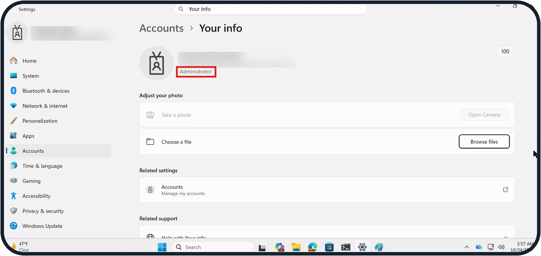
Task: Launch Microsoft Edge from the taskbar
Action: (313, 247)
